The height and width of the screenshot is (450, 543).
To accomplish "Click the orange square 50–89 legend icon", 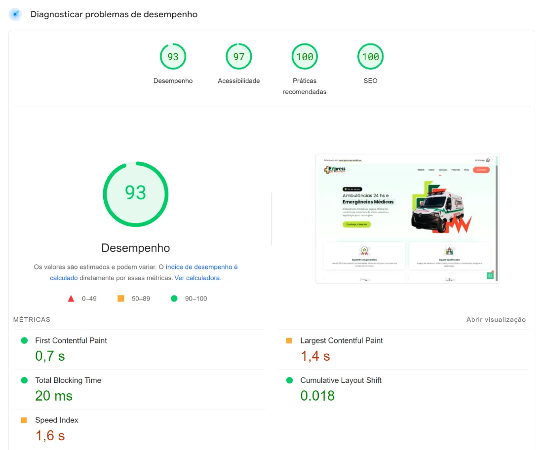I will tap(120, 299).
